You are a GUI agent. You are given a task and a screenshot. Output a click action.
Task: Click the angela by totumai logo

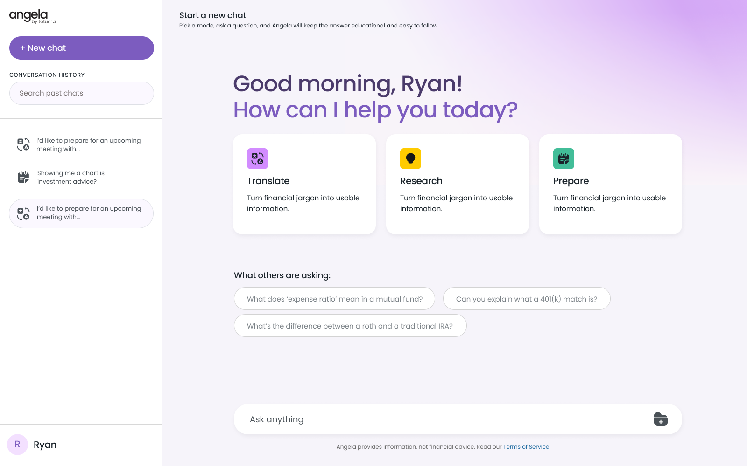(33, 16)
